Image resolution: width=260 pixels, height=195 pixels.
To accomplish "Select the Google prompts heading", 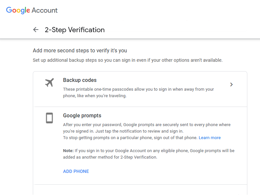I will pos(82,116).
